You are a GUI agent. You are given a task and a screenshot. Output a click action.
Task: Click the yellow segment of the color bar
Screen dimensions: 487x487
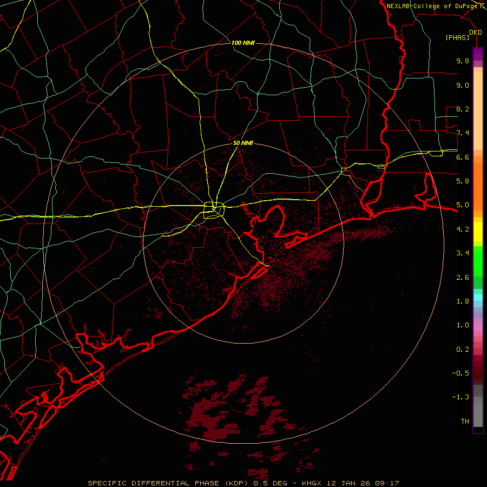478,232
